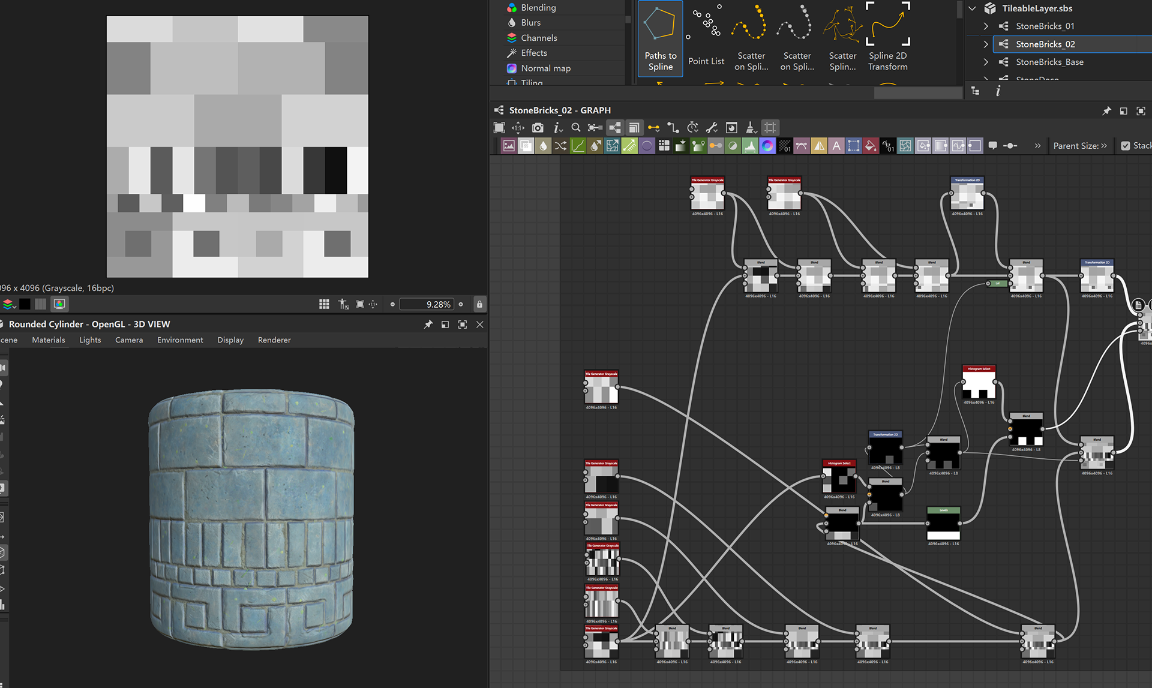
Task: Click the 9.28% zoom input field
Action: click(x=427, y=304)
